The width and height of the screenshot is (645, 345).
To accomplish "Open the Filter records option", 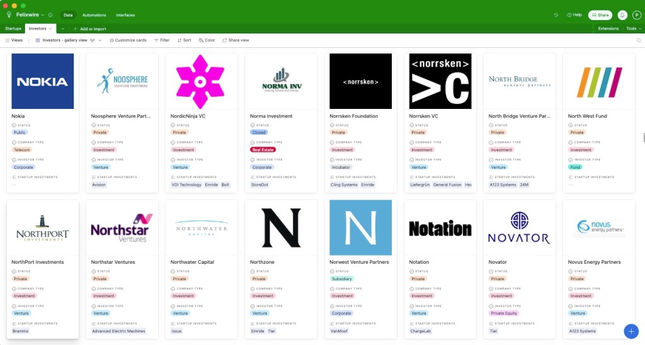I will (x=161, y=40).
